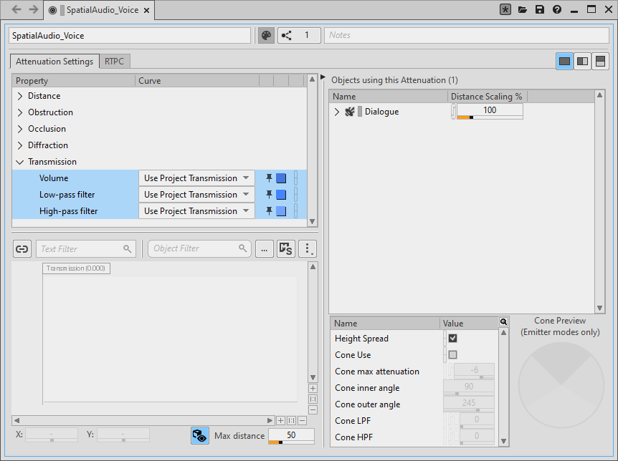Click the save icon in title bar
The image size is (618, 461).
(540, 10)
